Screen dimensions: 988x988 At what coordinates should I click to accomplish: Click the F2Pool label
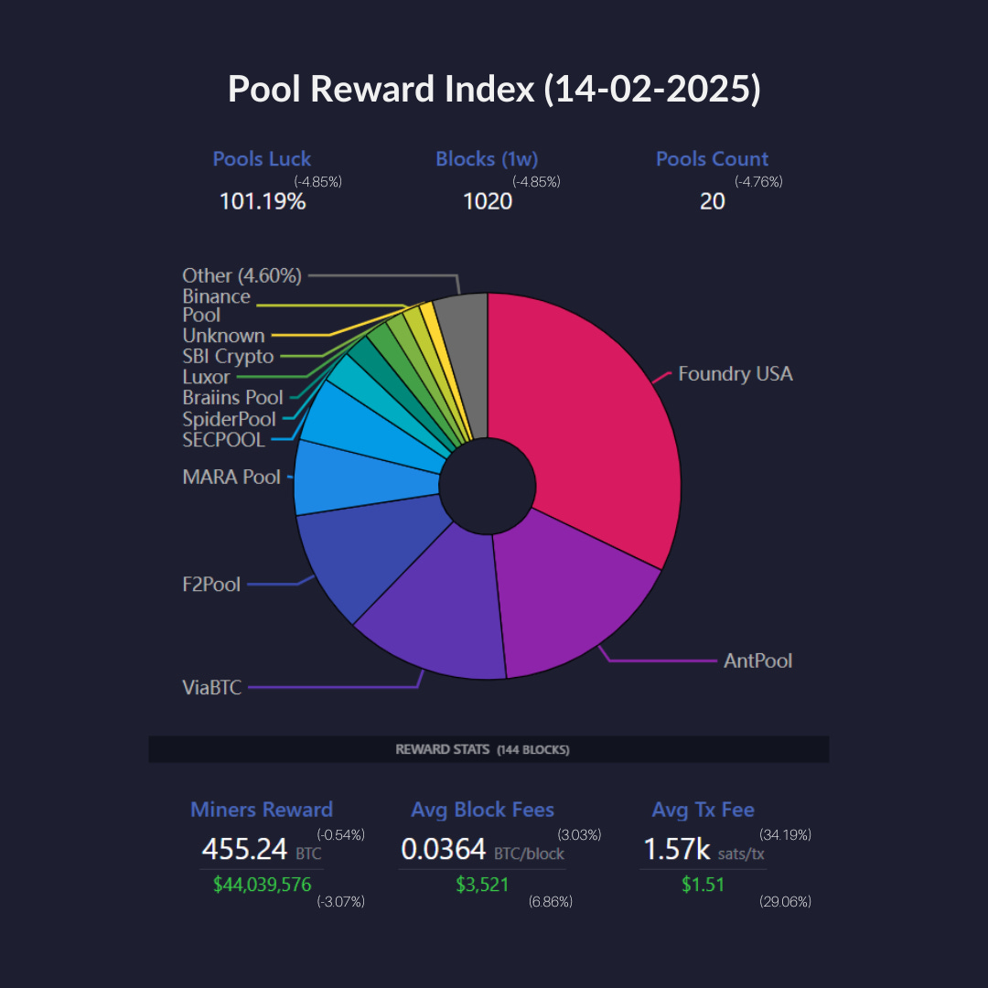click(x=211, y=584)
